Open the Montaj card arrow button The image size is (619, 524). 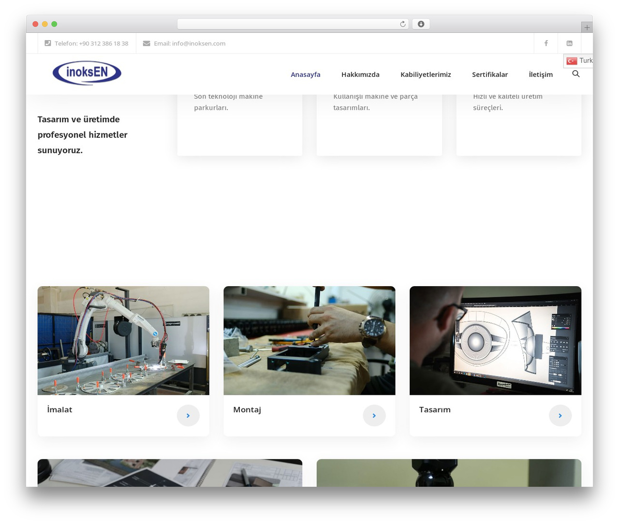pyautogui.click(x=374, y=415)
